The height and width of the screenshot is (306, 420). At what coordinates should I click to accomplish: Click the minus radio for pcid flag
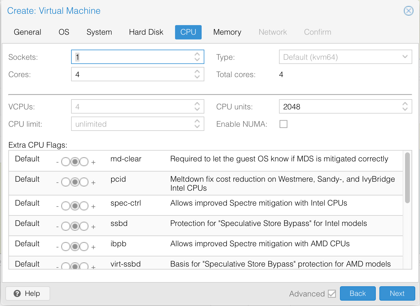click(65, 182)
